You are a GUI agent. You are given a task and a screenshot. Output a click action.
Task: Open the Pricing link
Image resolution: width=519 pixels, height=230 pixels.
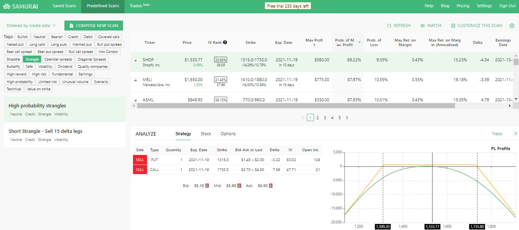coord(463,6)
